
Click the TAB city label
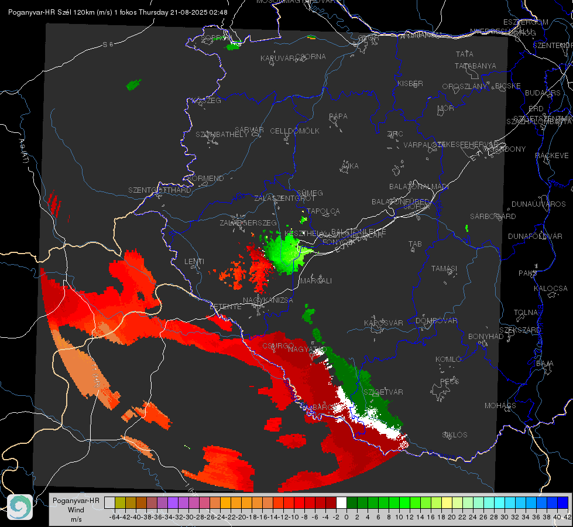(415, 244)
